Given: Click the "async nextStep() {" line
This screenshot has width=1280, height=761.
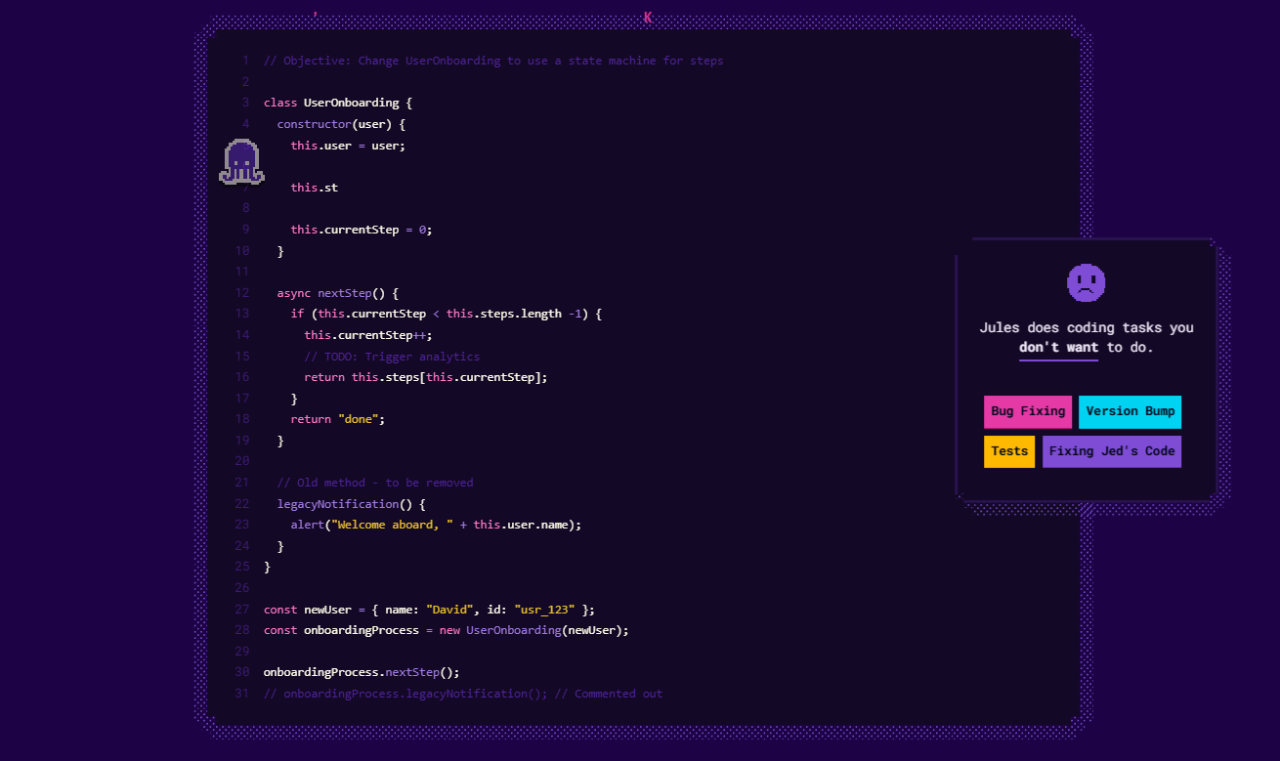Looking at the screenshot, I should pyautogui.click(x=338, y=293).
